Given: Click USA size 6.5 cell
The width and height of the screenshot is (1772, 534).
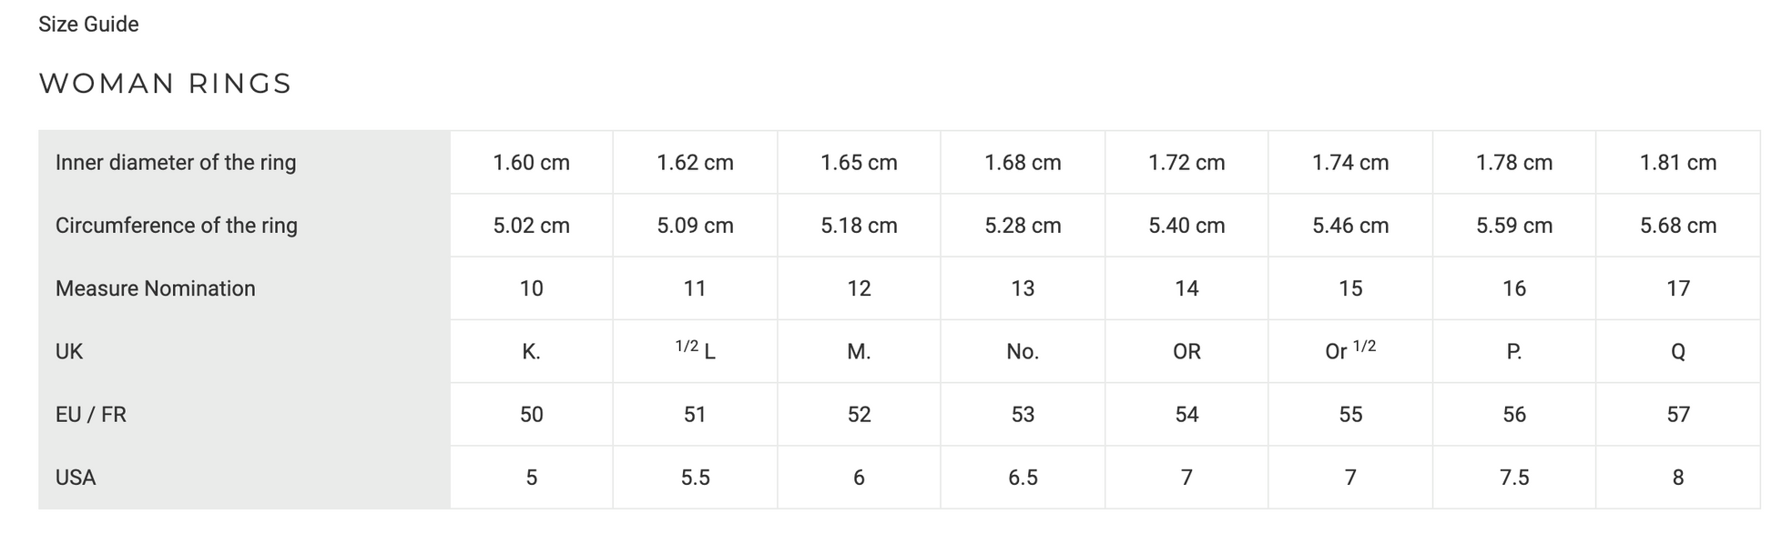Looking at the screenshot, I should [x=1023, y=478].
